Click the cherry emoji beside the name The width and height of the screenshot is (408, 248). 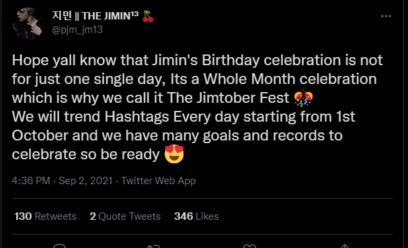[148, 16]
